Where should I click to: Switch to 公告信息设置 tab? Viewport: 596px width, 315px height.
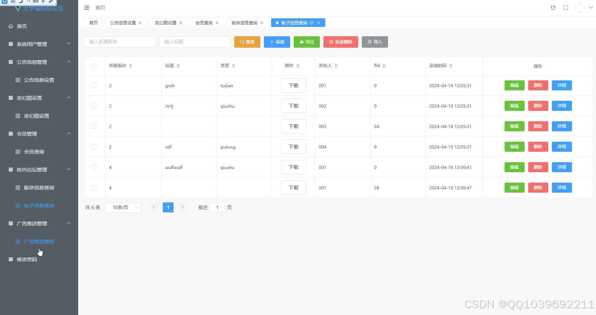tap(123, 23)
